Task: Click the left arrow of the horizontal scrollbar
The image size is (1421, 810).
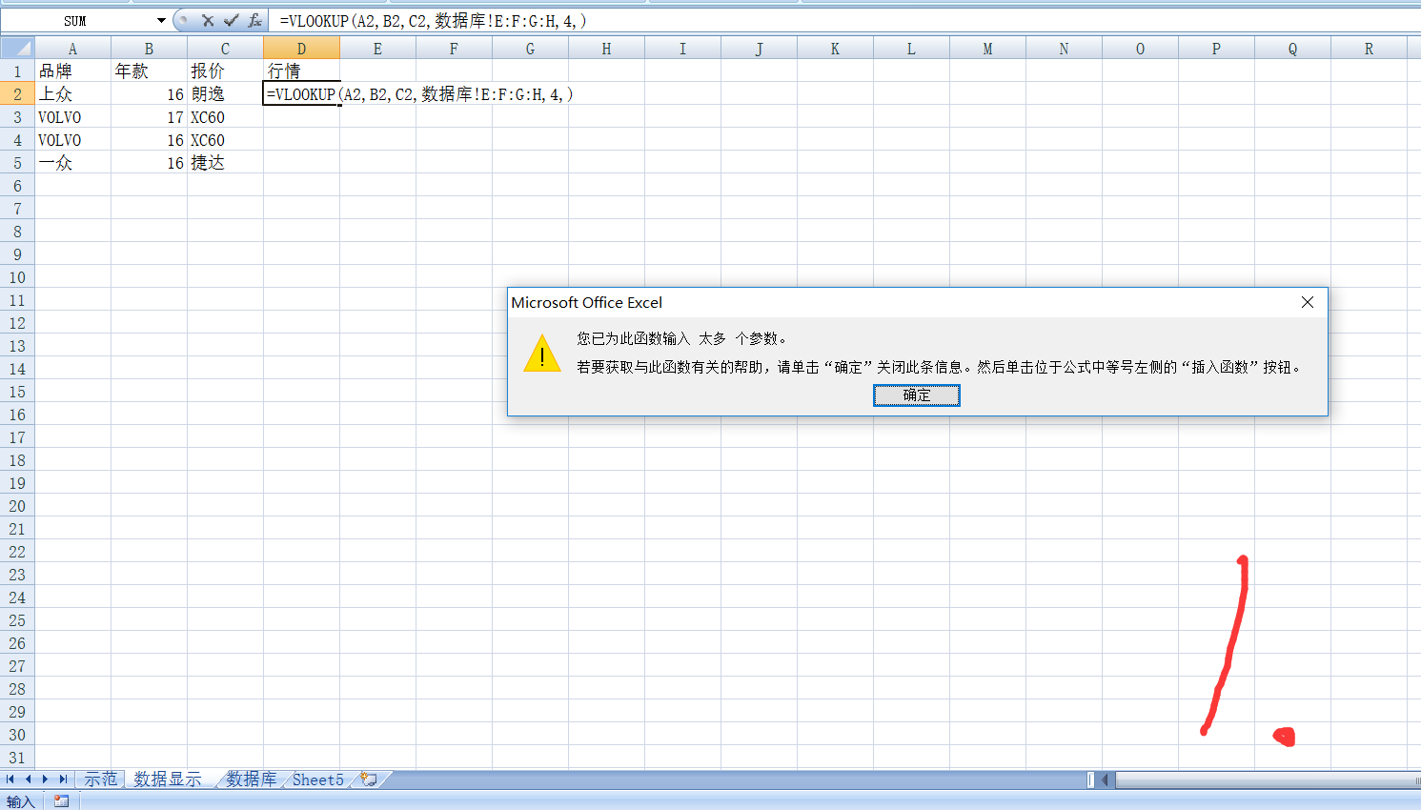Action: [x=1106, y=779]
